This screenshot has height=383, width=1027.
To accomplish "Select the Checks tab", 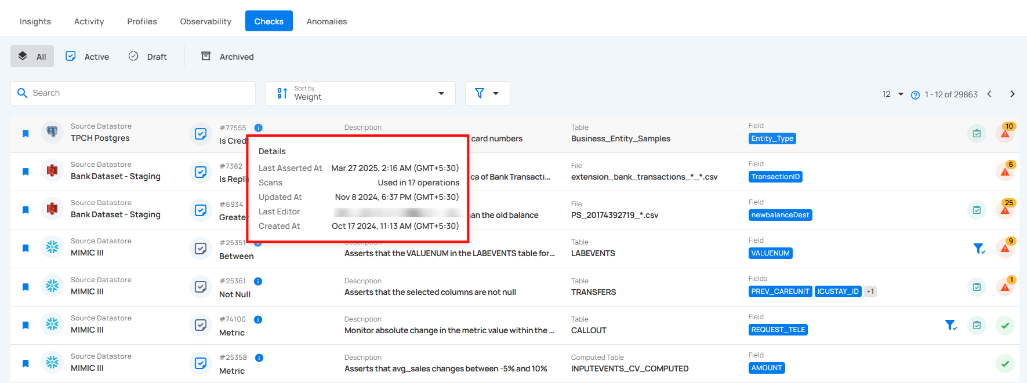I will click(x=269, y=21).
